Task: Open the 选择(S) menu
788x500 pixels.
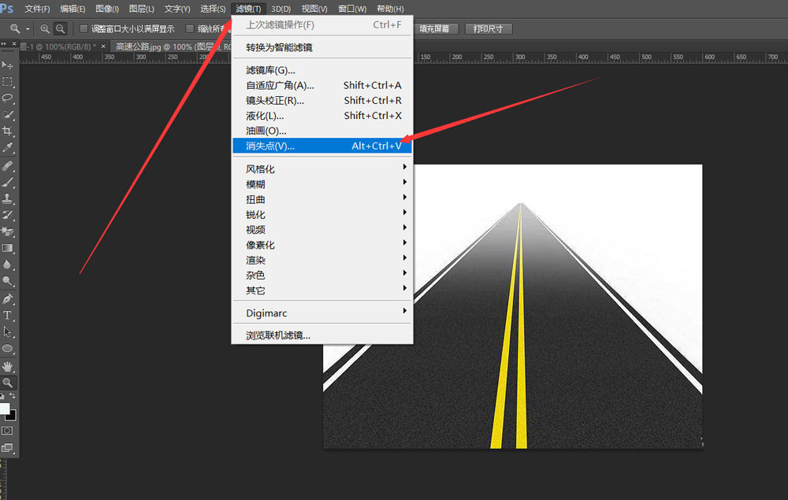Action: click(213, 9)
